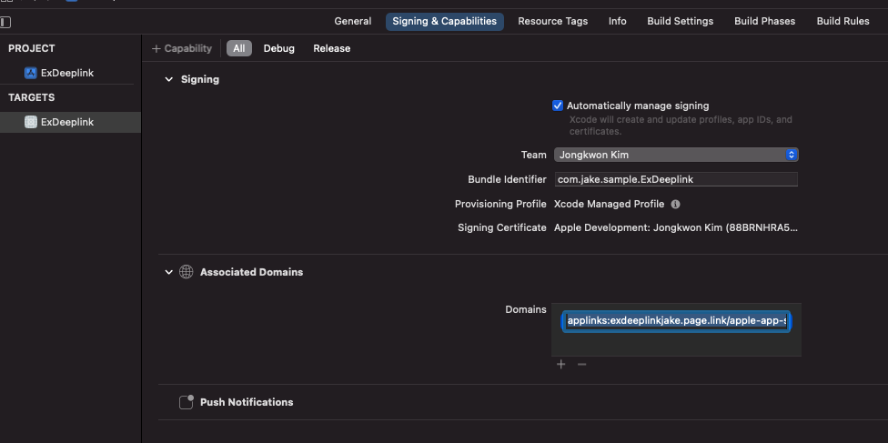Click the TARGETS header label
This screenshot has height=443, width=888.
tap(32, 97)
